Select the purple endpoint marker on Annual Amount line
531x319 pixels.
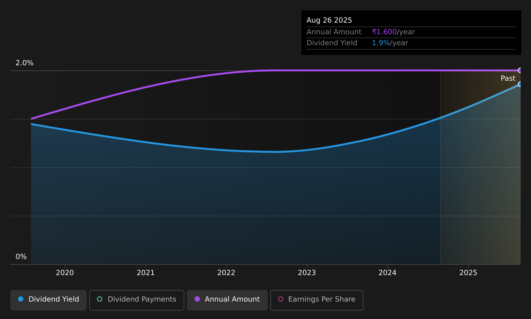tap(520, 70)
